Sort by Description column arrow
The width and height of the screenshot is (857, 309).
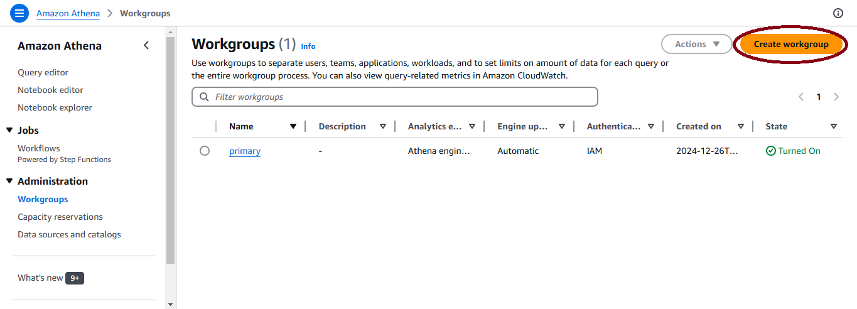[x=383, y=126]
